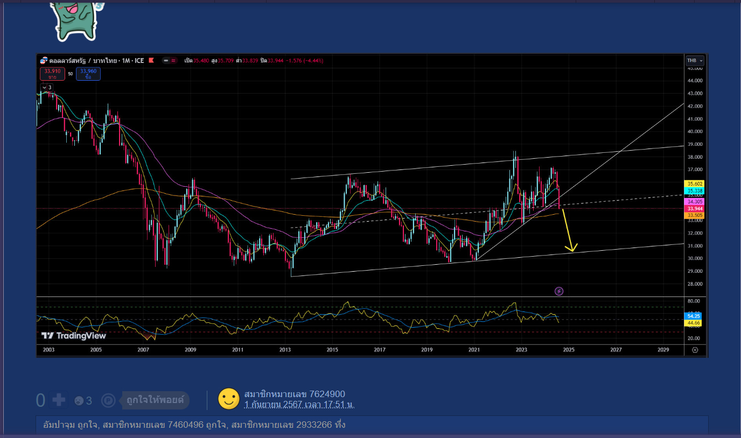Image resolution: width=741 pixels, height=438 pixels.
Task: Click the yellow 35.602 price label
Action: [x=694, y=184]
